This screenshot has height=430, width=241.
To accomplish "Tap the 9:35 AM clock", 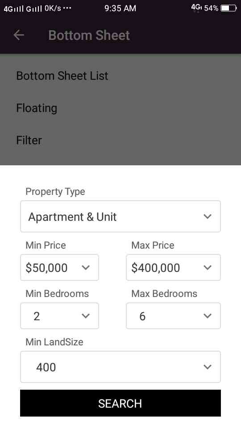I will click(x=120, y=8).
